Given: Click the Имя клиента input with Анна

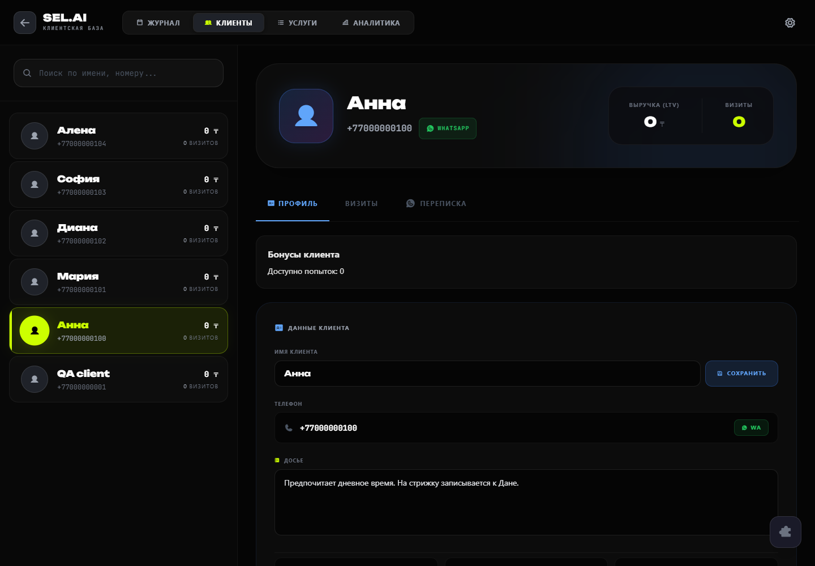Looking at the screenshot, I should pyautogui.click(x=487, y=374).
